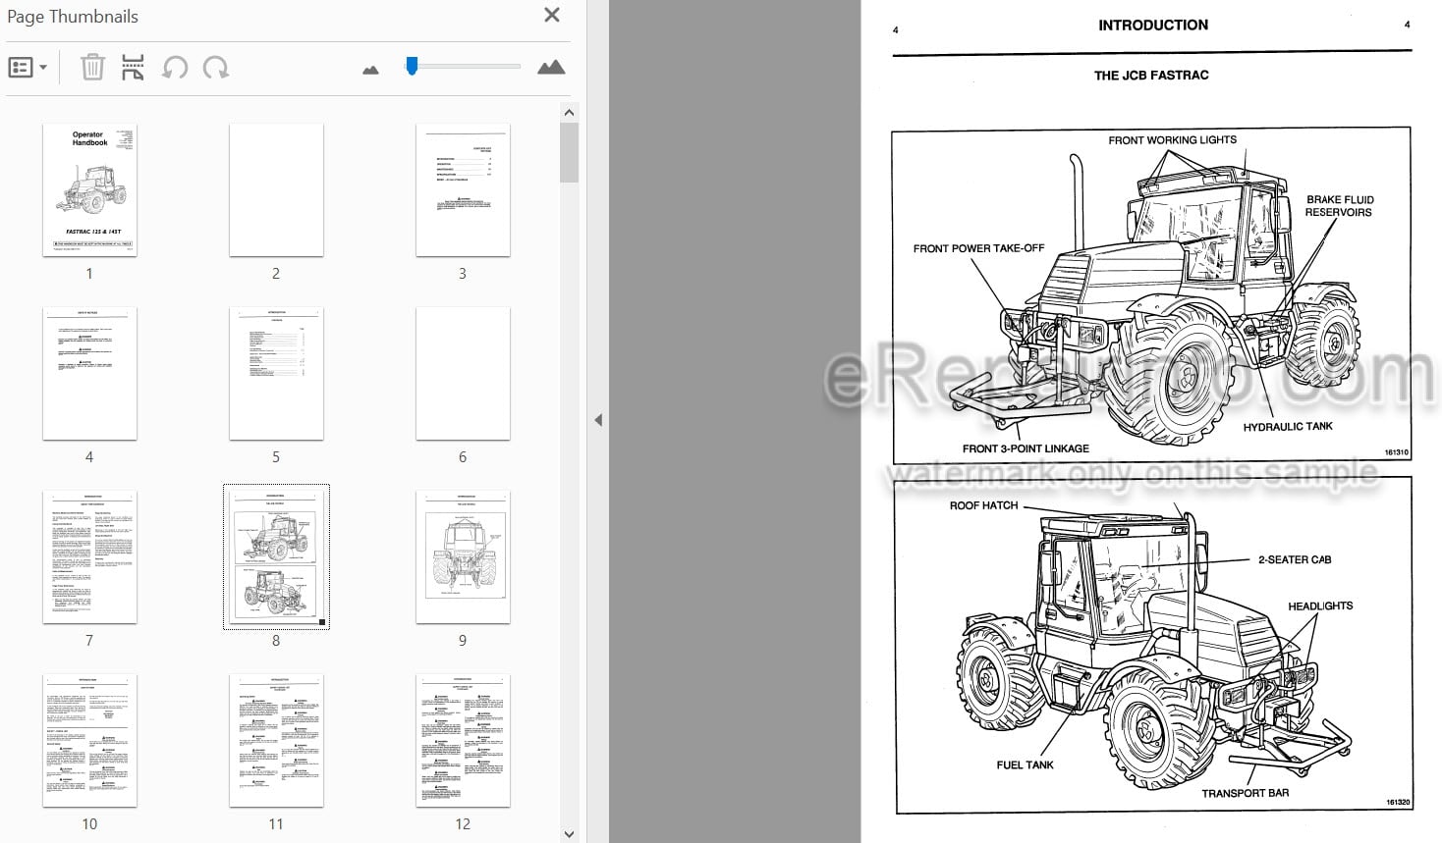1442x843 pixels.
Task: Click the FUEL TANK label
Action: point(1025,764)
